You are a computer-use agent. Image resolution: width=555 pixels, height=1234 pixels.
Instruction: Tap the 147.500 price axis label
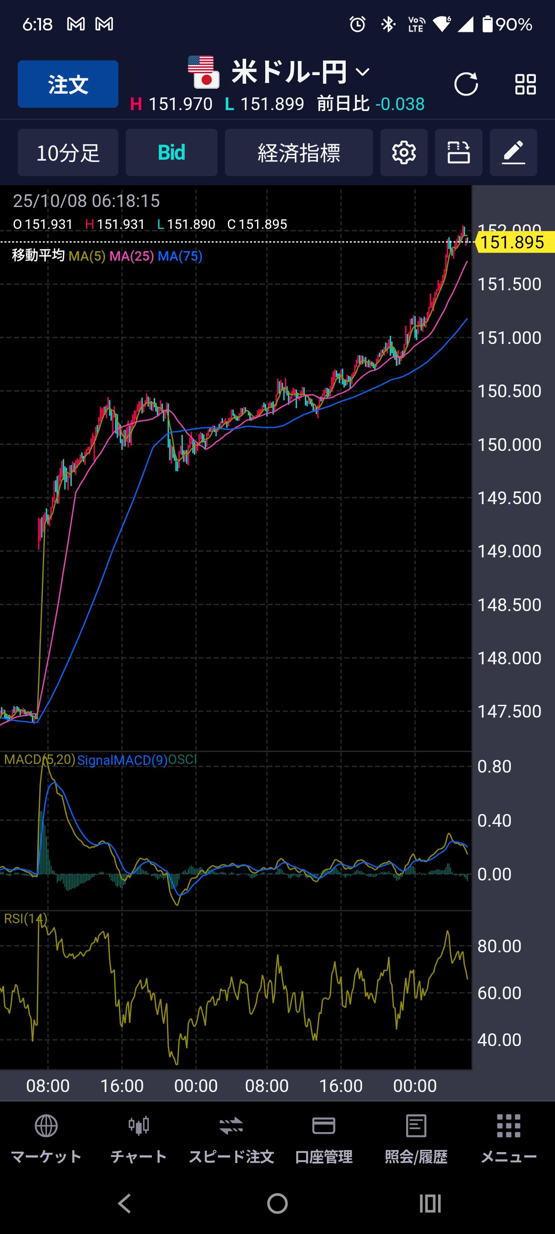point(509,711)
